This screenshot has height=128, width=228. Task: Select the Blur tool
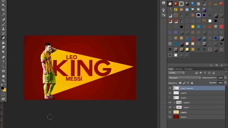[3, 47]
